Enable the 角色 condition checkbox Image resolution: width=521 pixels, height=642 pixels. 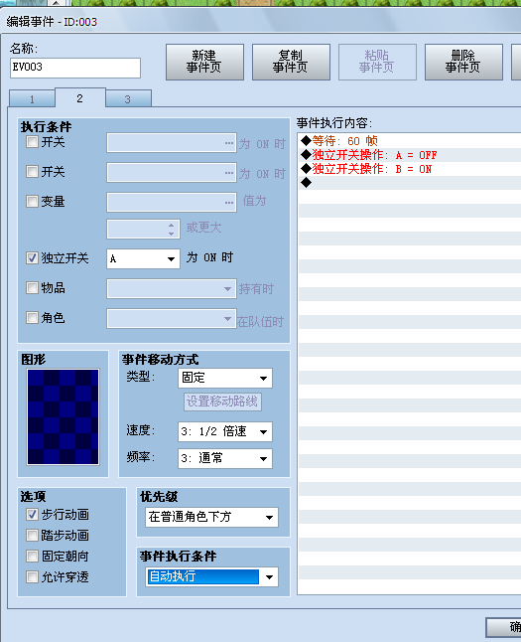tap(32, 317)
